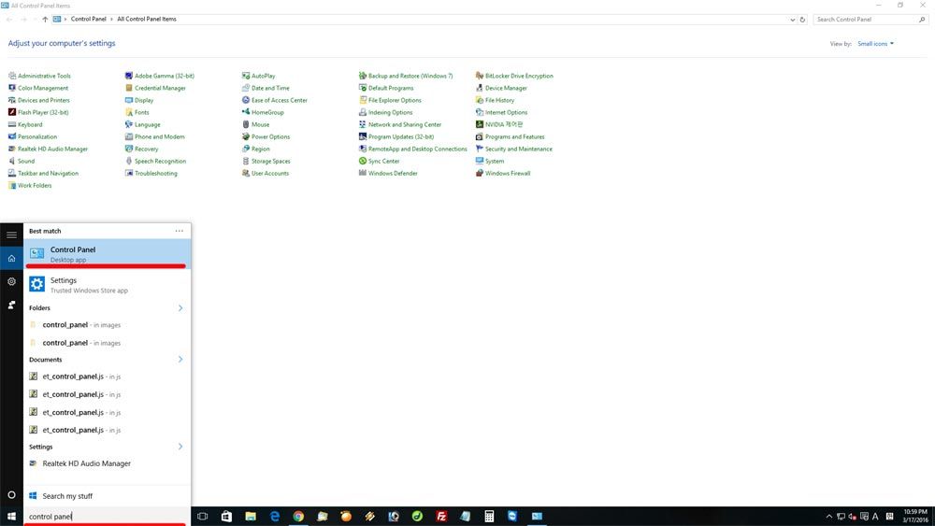Screen dimensions: 935x526
Task: Open the Work Folders link
Action: 35,185
